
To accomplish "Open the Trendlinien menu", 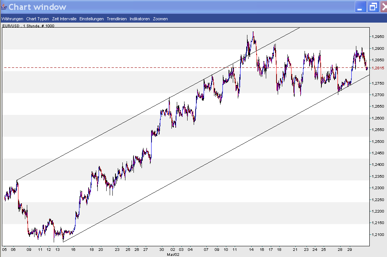I will click(117, 19).
